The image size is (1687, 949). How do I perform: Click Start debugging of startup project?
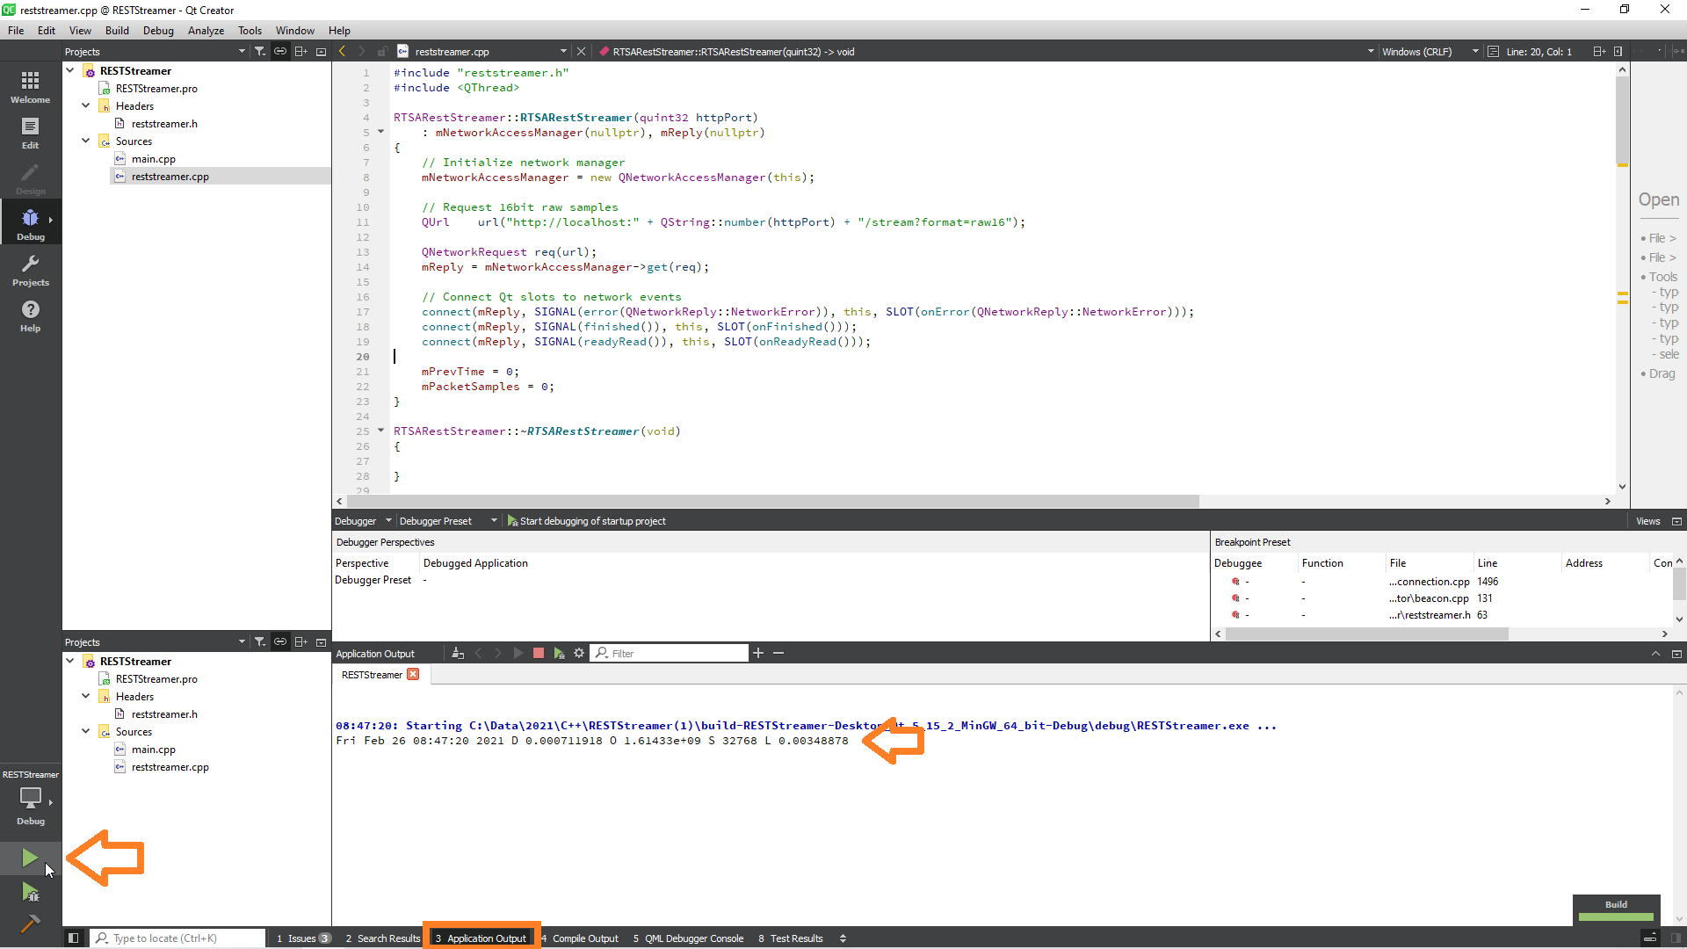coord(586,520)
